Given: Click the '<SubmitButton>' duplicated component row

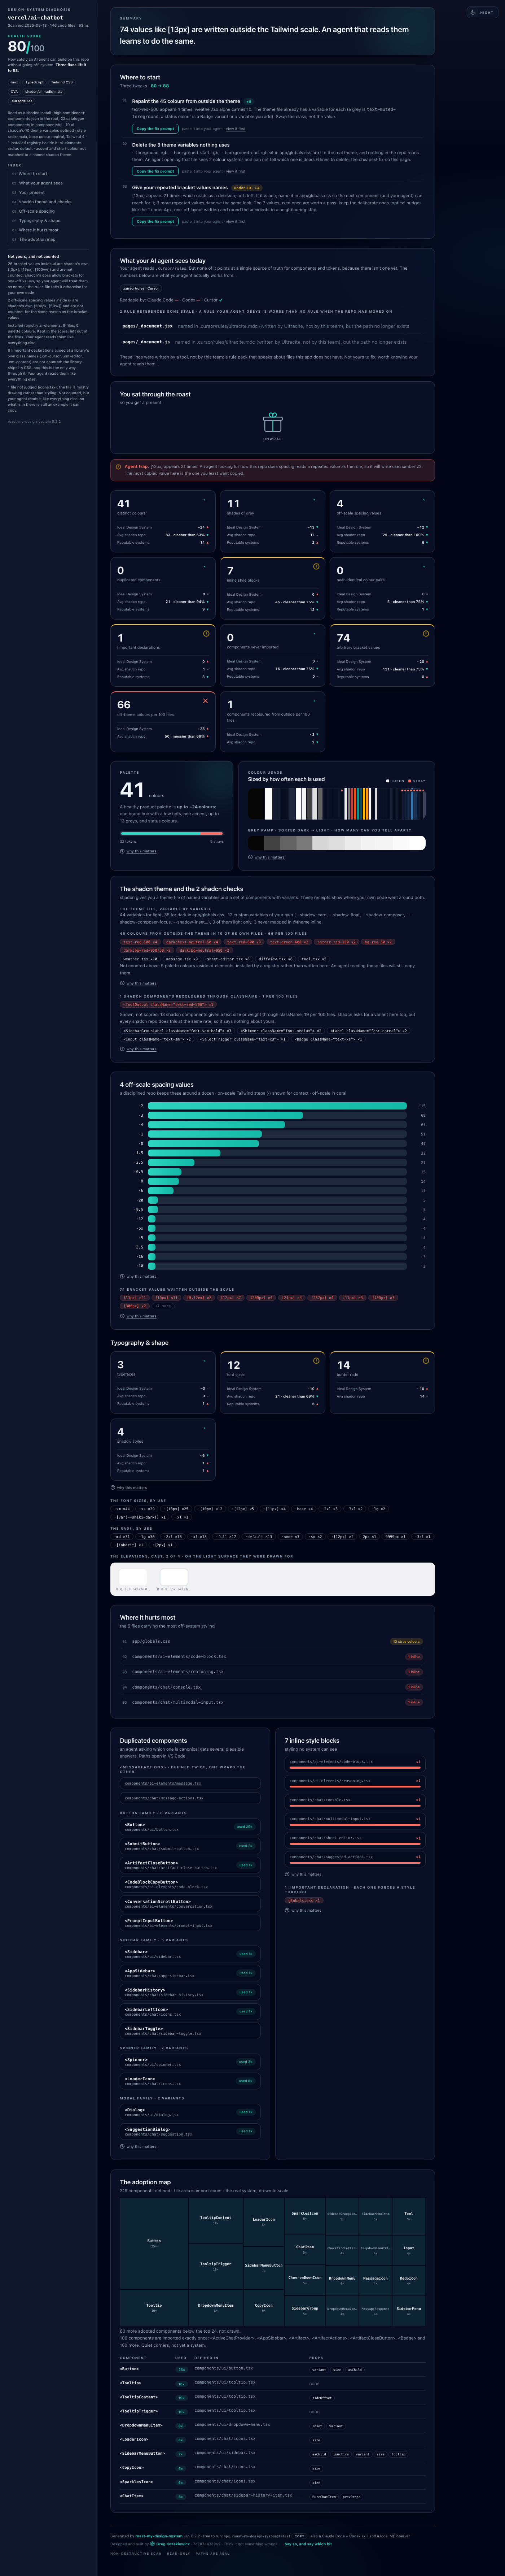Looking at the screenshot, I should (x=190, y=1846).
